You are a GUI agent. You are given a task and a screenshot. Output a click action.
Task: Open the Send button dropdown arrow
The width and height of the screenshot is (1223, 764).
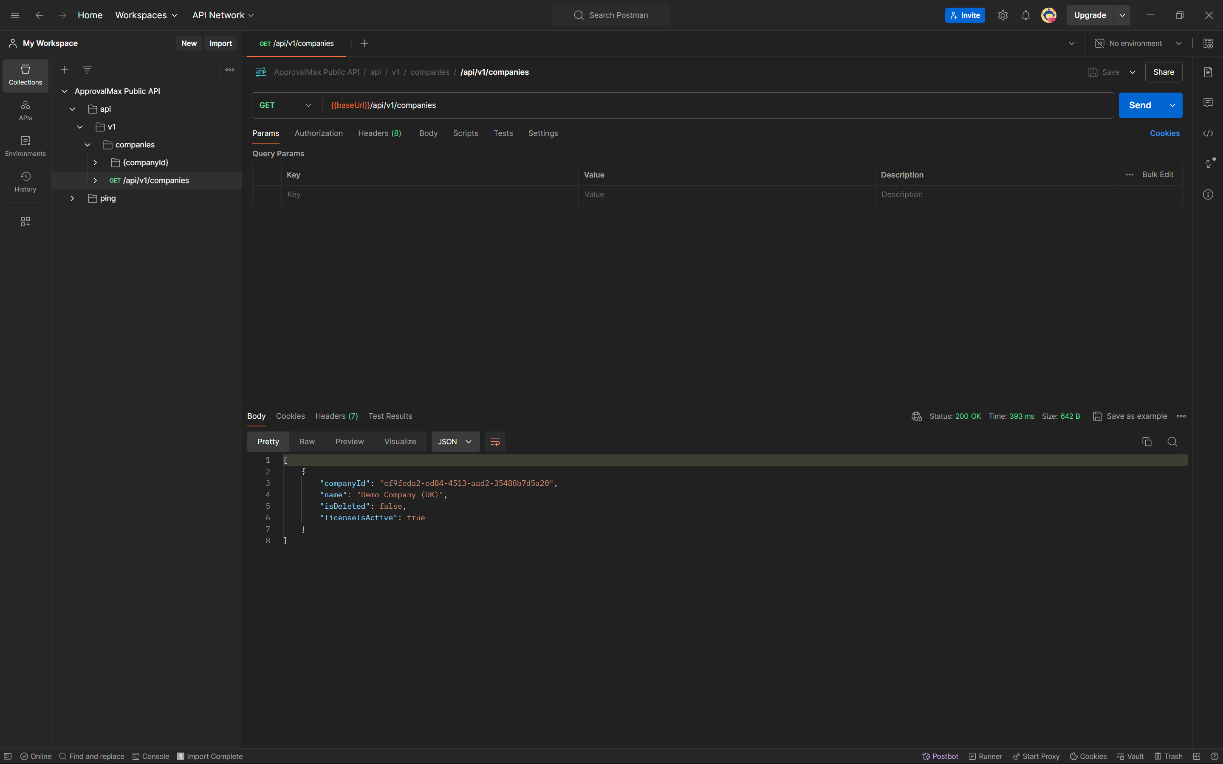coord(1172,105)
